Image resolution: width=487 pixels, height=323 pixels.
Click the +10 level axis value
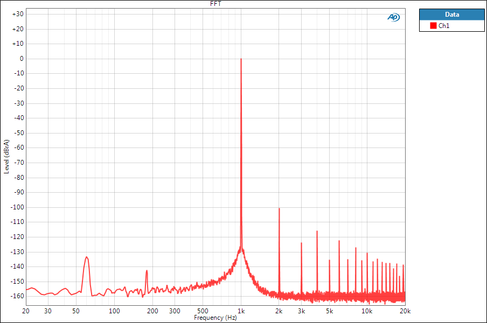coord(18,44)
